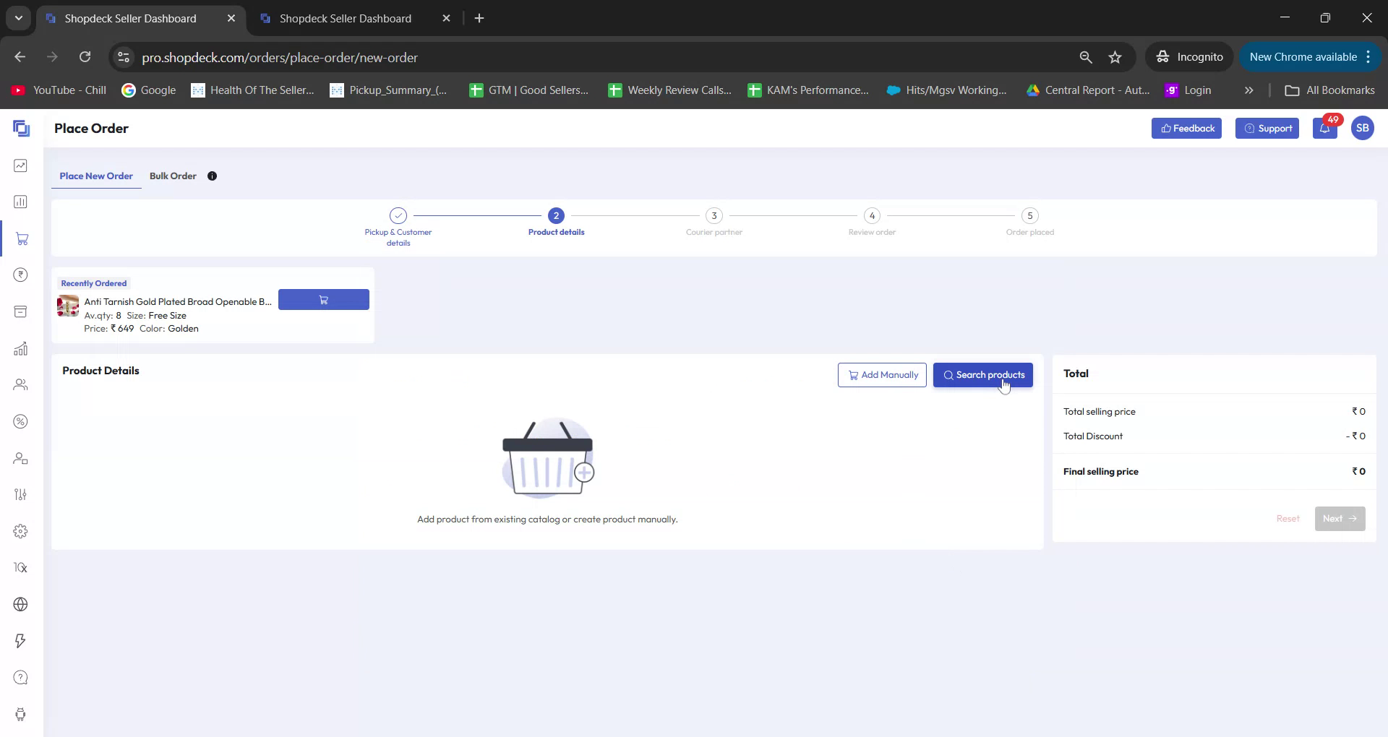Screen dimensions: 1388x737
Task: Click the Add Manually button
Action: (x=882, y=375)
